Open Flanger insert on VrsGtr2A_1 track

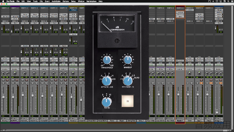[x=25, y=15]
